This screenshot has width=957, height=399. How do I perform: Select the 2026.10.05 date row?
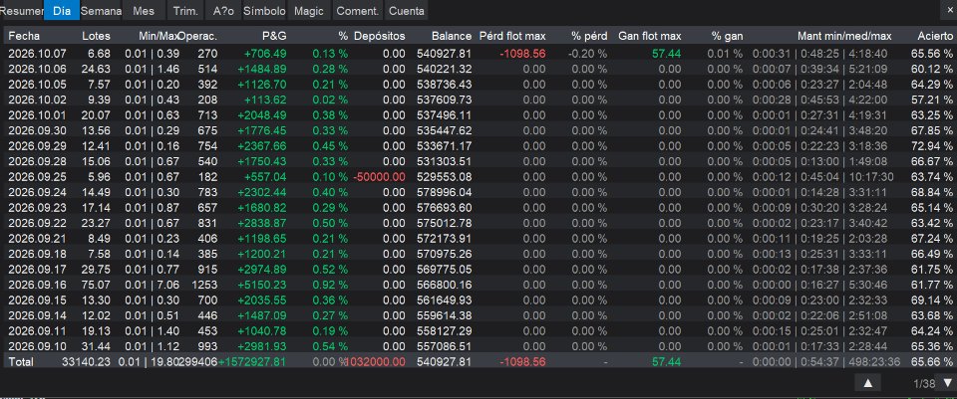pos(478,84)
